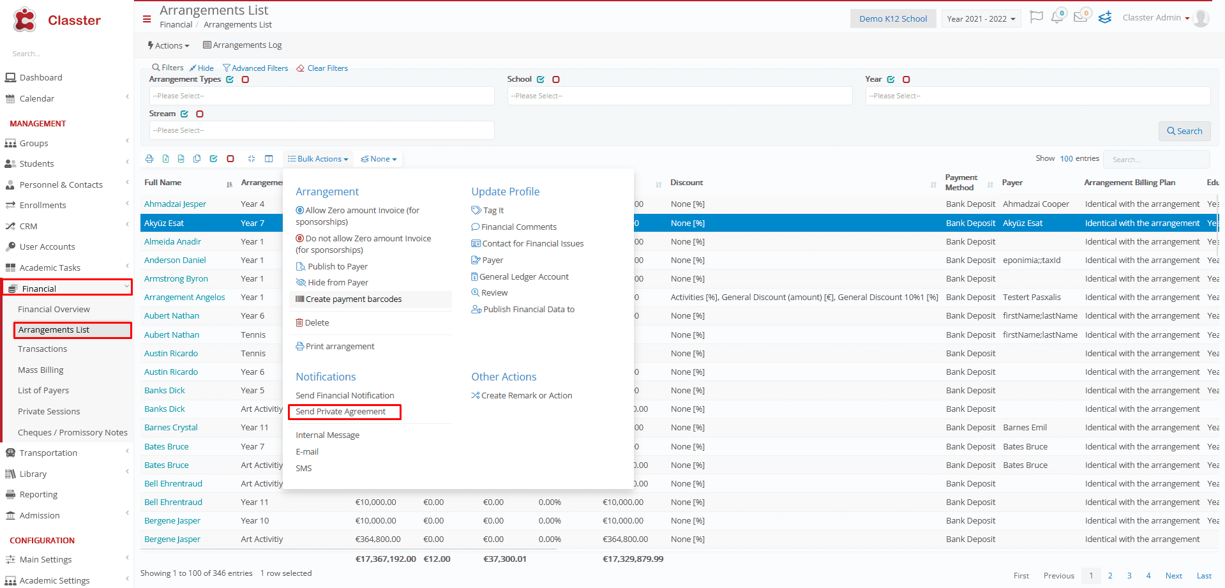Export table to Excel file icon
Viewport: 1225px width, 588px height.
[165, 159]
